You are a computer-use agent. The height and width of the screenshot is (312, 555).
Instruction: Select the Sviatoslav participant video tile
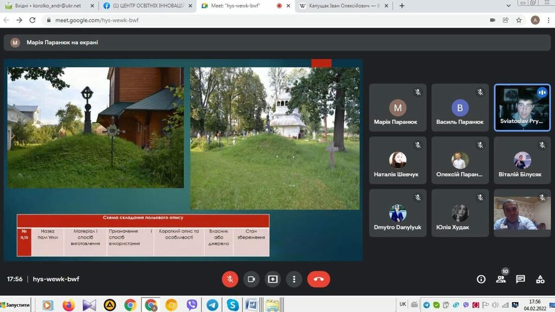point(522,107)
